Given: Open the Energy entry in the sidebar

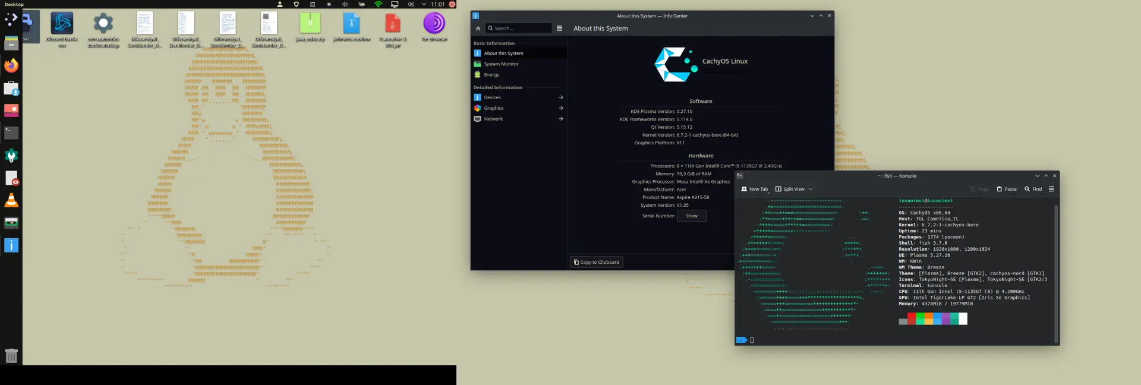Looking at the screenshot, I should (x=518, y=74).
